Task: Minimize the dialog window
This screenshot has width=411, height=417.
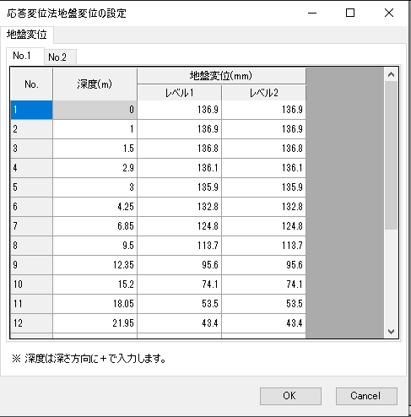Action: tap(312, 13)
